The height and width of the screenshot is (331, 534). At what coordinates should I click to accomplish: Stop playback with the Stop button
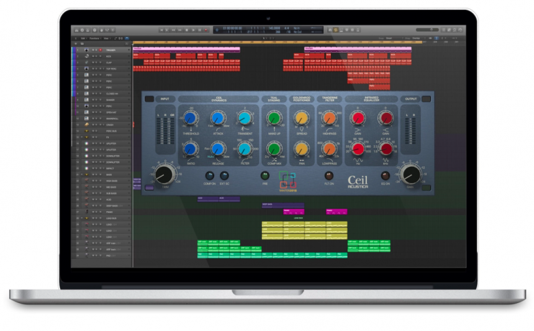(x=187, y=30)
